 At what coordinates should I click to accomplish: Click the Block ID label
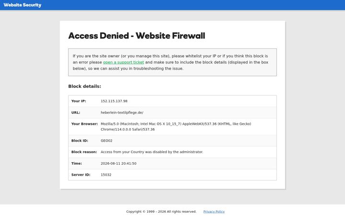point(80,141)
